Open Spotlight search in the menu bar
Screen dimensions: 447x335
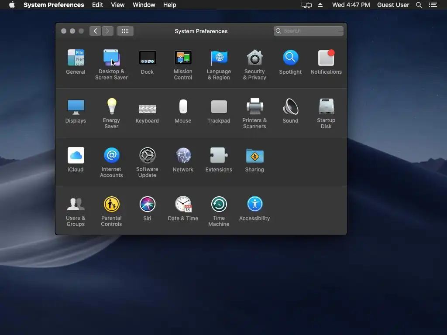coord(419,5)
